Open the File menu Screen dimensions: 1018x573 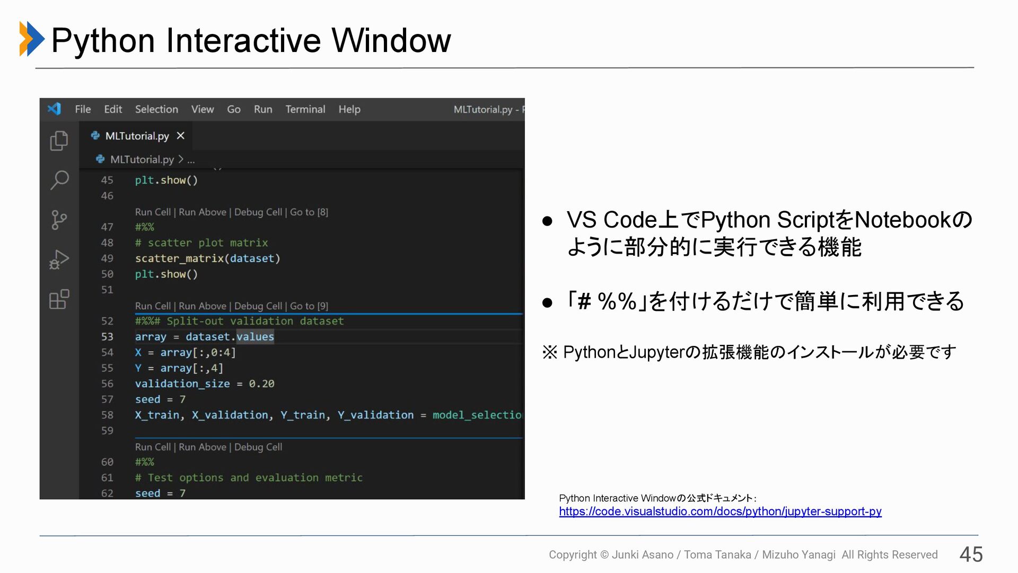click(x=83, y=109)
